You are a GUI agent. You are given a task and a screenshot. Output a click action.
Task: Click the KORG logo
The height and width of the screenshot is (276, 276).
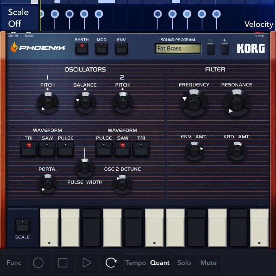[x=251, y=48]
